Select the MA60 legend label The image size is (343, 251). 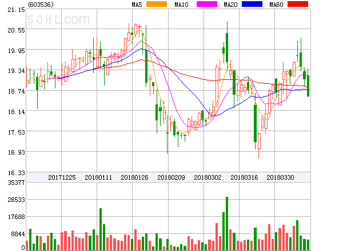point(276,5)
